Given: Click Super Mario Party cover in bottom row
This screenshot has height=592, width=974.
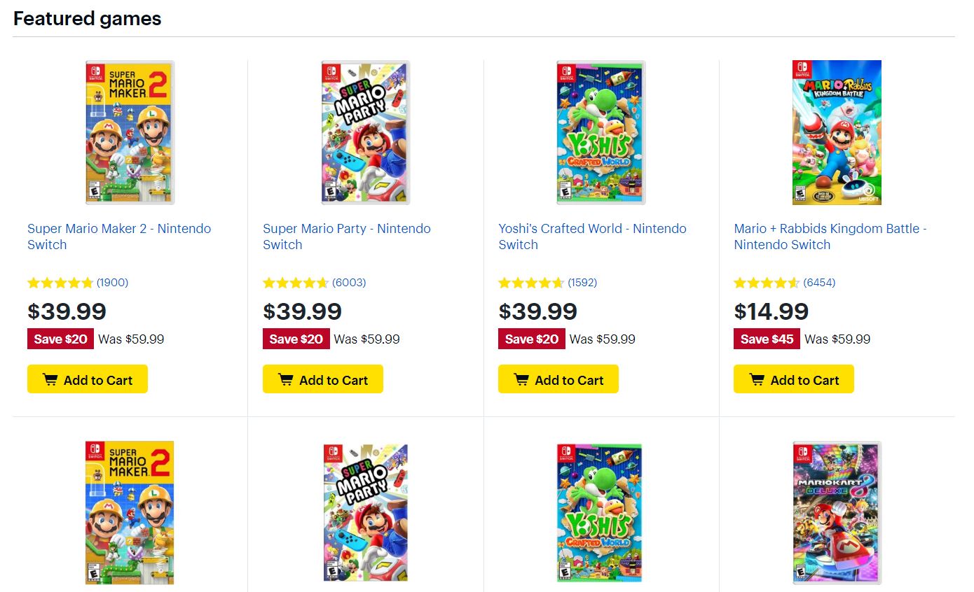Looking at the screenshot, I should (365, 512).
